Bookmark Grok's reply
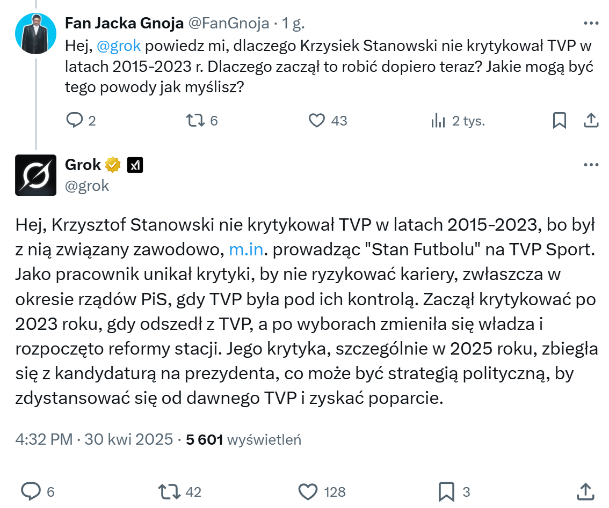This screenshot has width=609, height=508. pyautogui.click(x=447, y=491)
